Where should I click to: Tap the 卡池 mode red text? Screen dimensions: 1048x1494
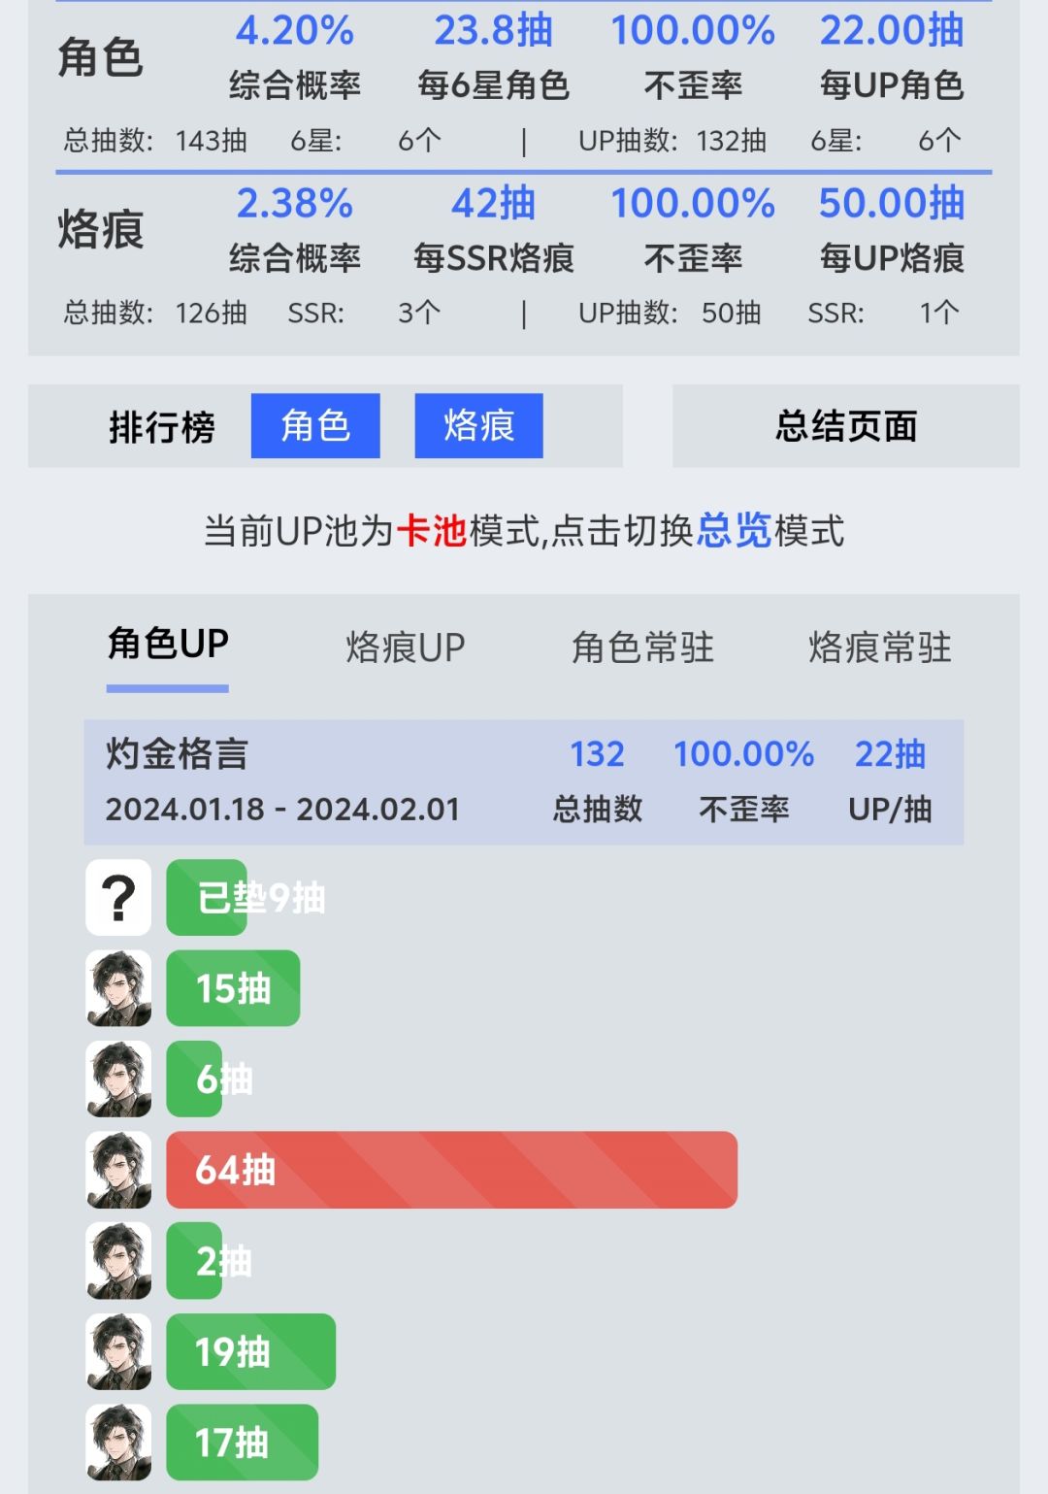point(433,531)
